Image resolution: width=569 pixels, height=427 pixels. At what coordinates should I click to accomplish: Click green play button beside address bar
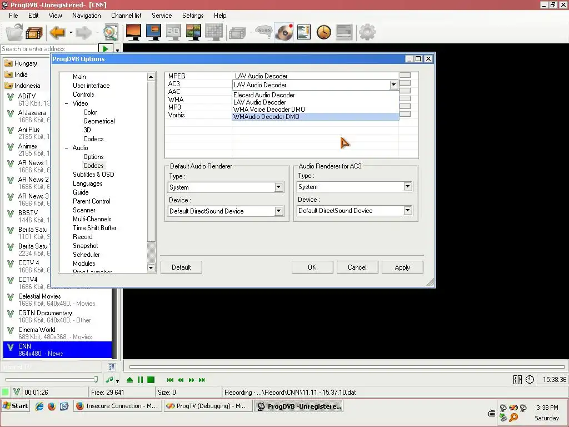(106, 49)
